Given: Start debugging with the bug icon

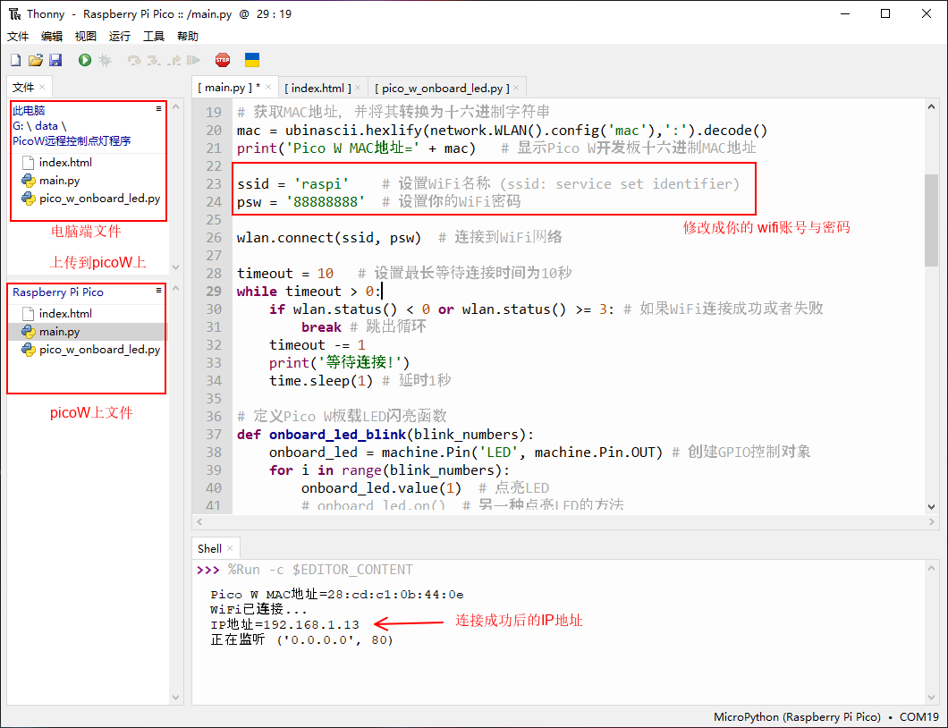Looking at the screenshot, I should [x=105, y=60].
